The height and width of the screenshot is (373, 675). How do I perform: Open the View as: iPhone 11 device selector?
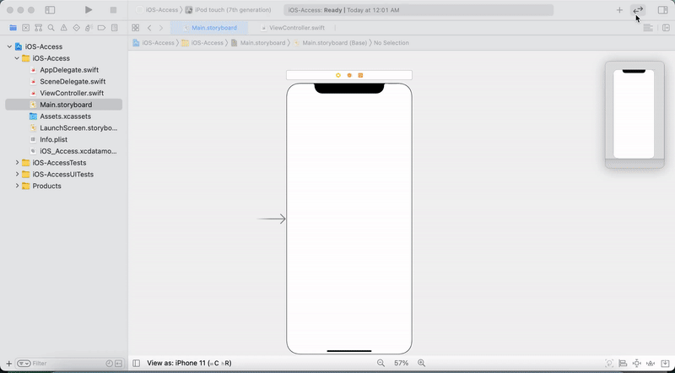[189, 363]
